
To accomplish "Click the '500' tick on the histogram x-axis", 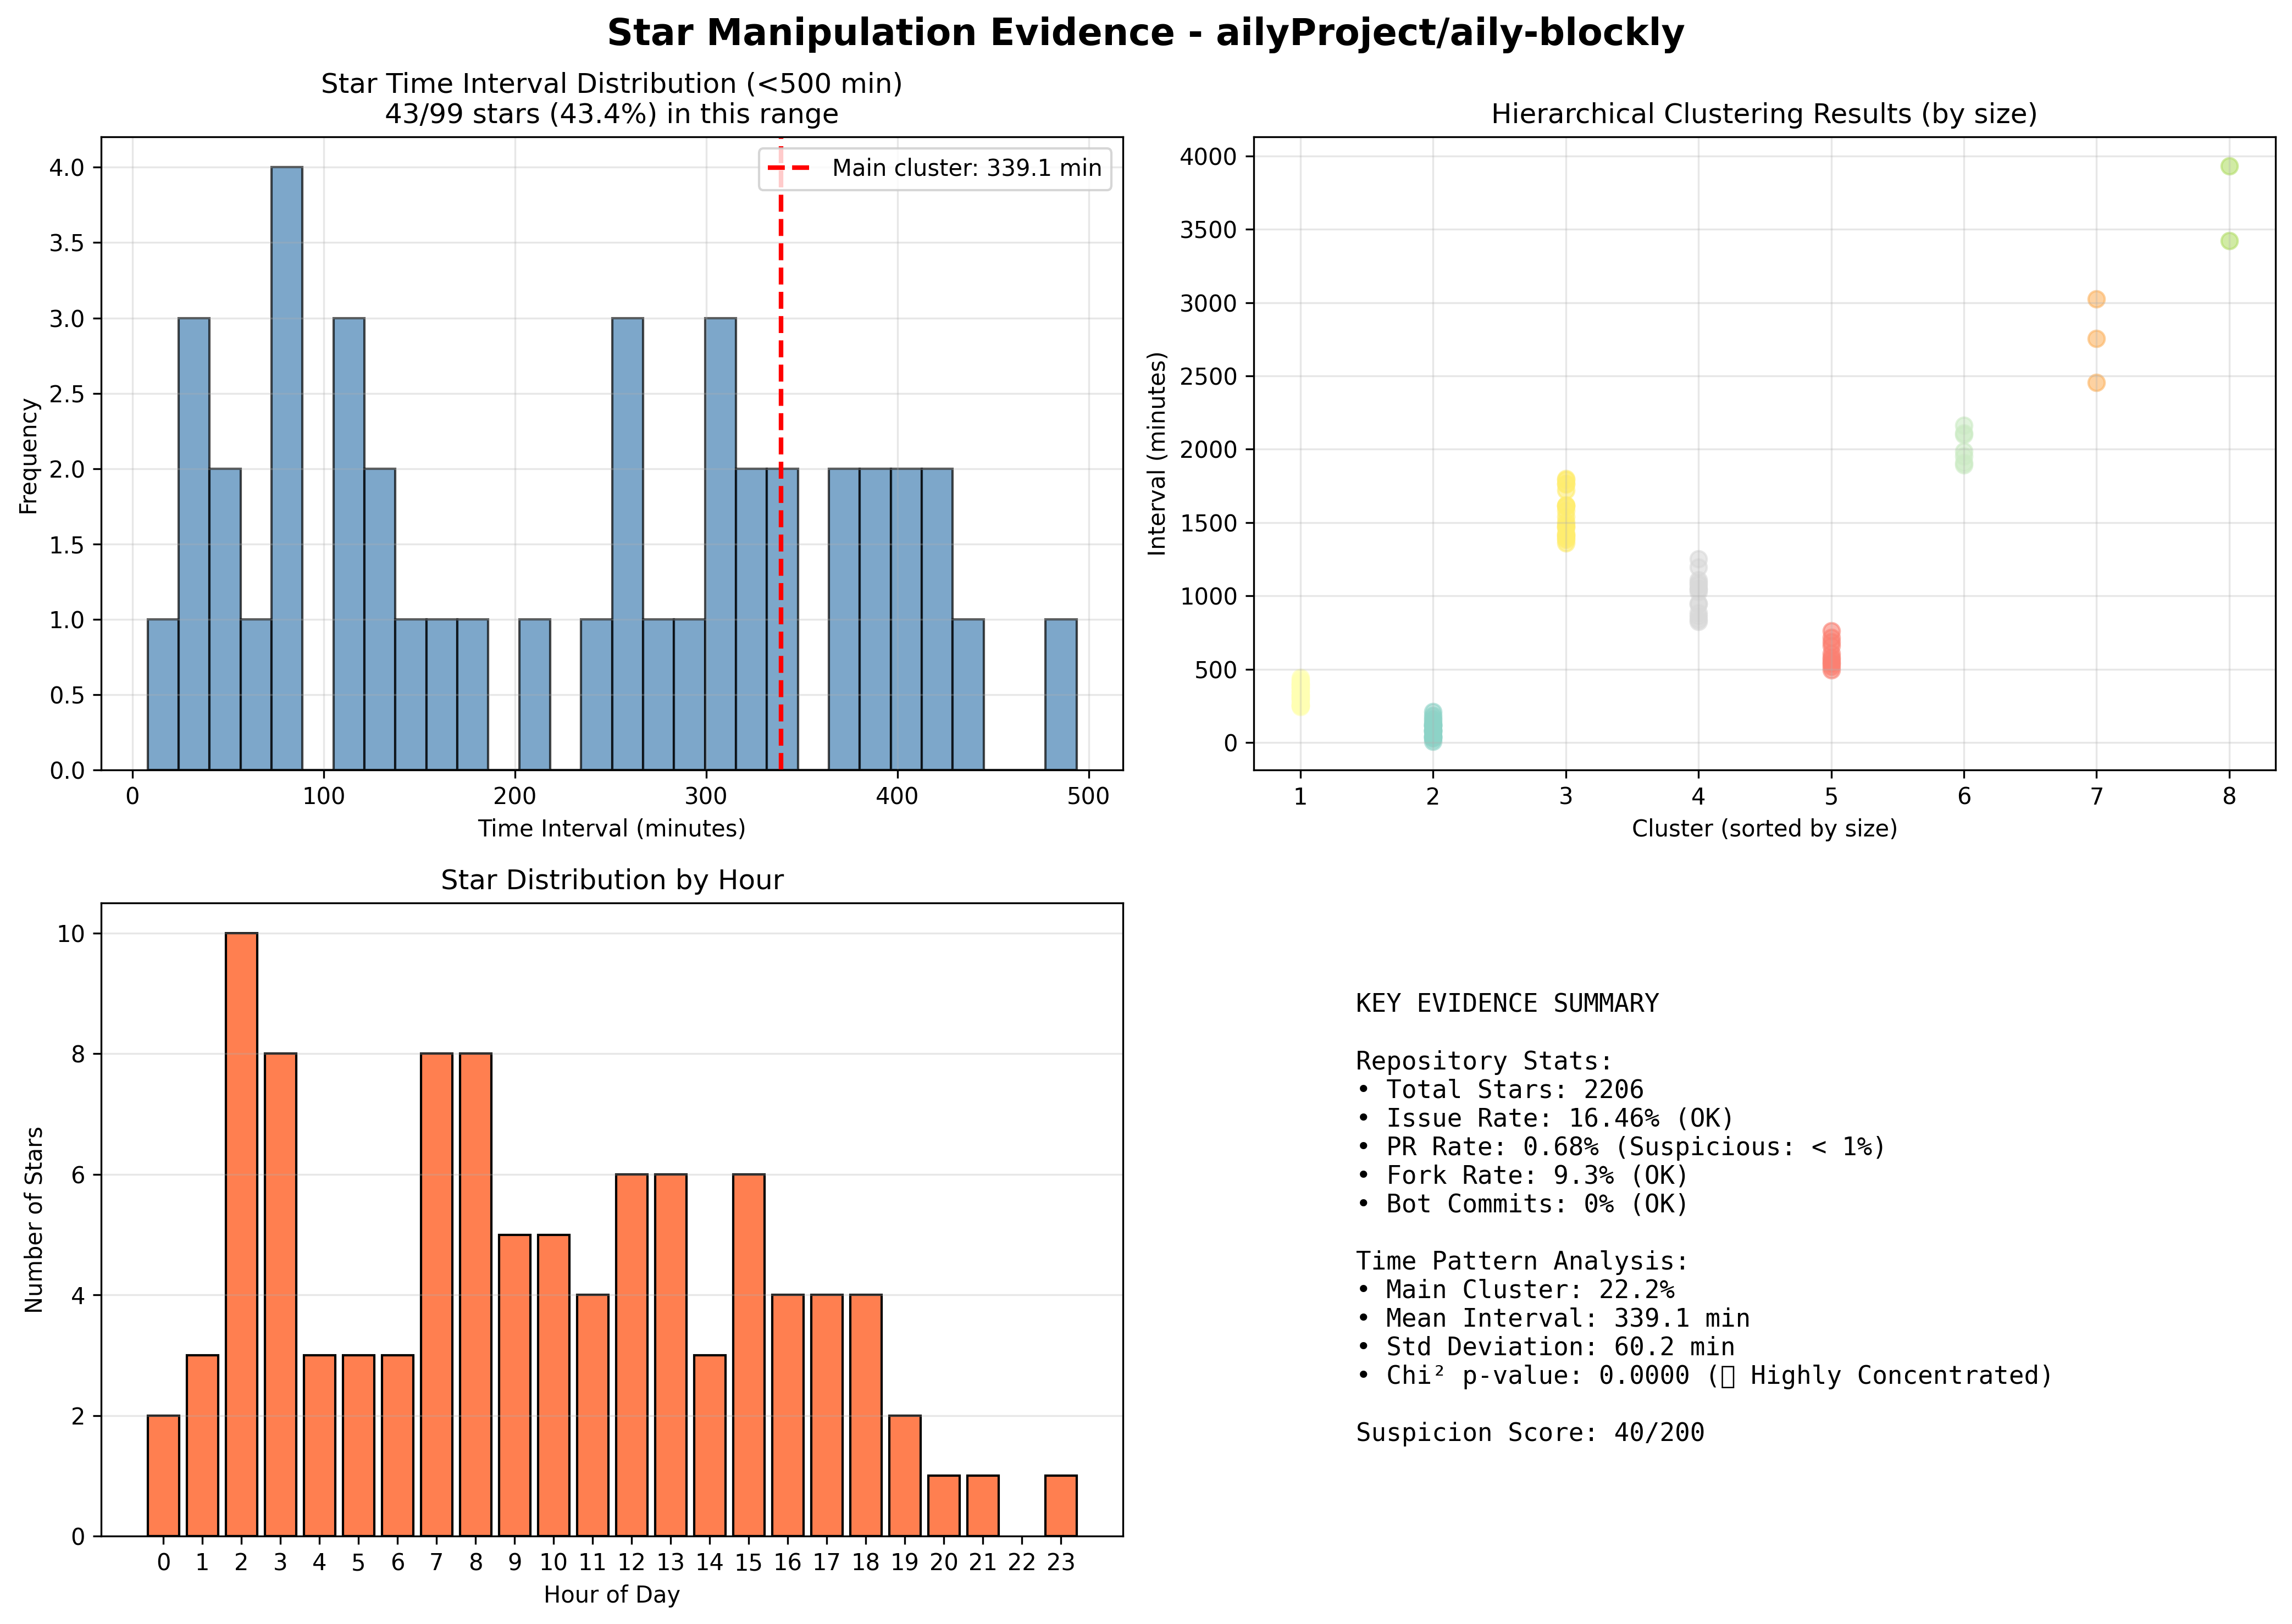I will 1088,796.
